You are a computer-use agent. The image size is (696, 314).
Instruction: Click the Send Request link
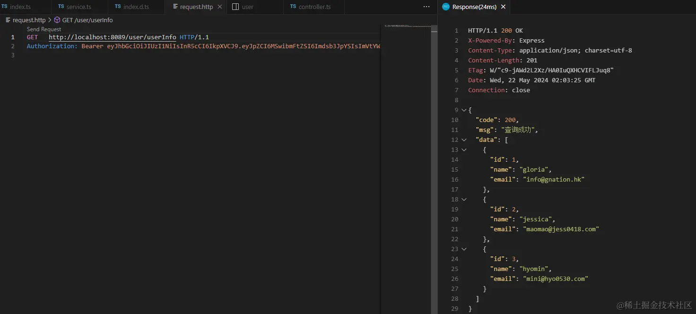44,29
